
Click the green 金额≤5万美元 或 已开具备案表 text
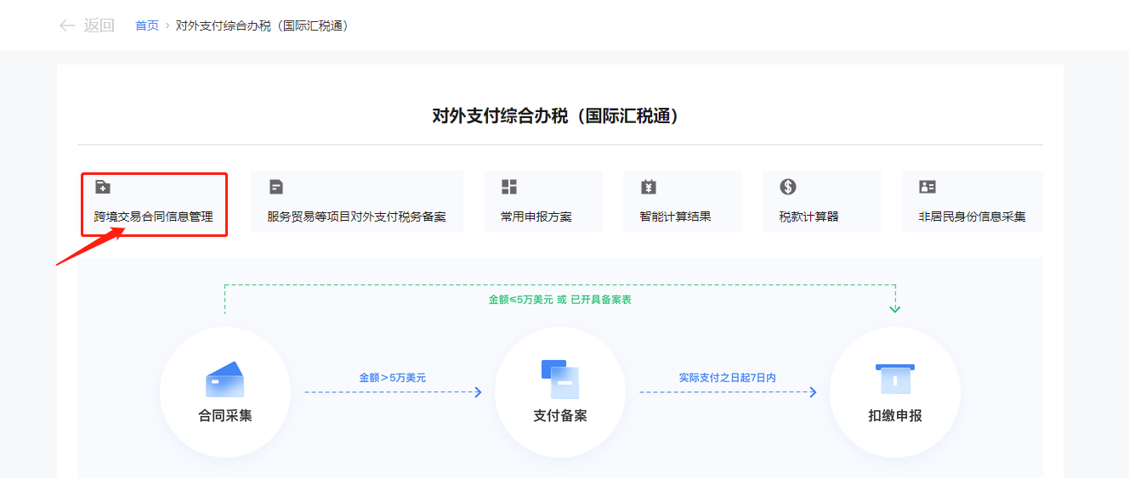559,300
